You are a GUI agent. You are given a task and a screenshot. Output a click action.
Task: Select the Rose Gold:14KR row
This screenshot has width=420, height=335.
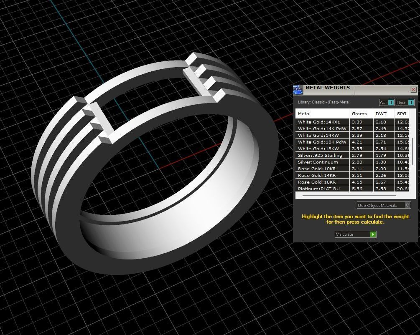coord(352,175)
